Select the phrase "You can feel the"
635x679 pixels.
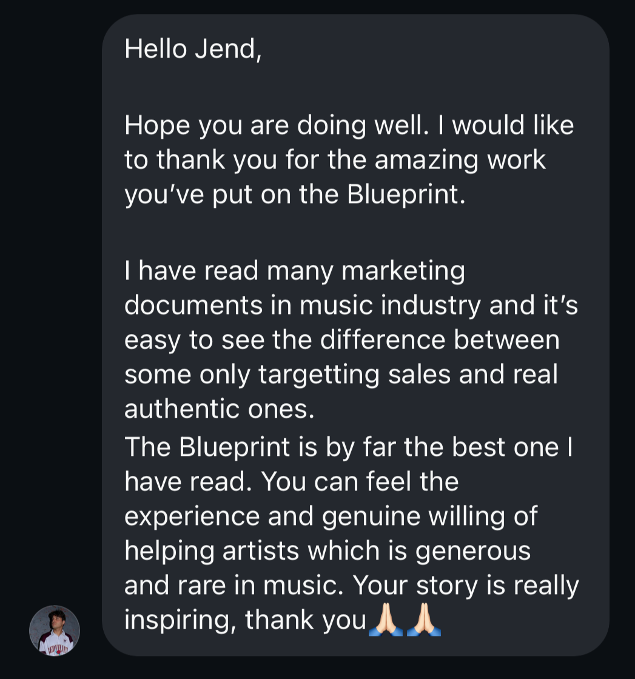[363, 482]
